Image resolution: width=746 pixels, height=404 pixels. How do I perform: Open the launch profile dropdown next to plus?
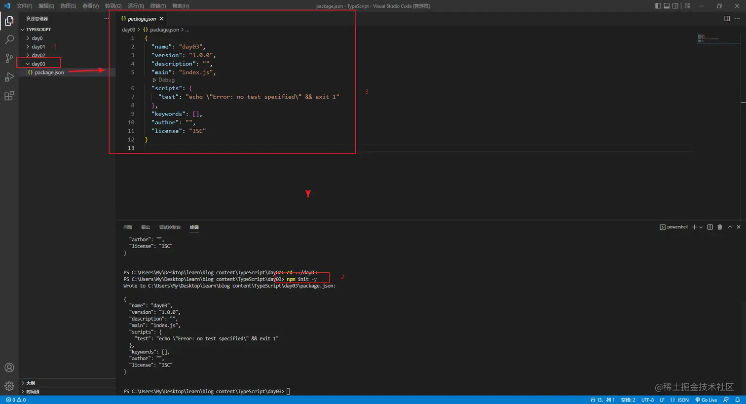click(x=701, y=227)
